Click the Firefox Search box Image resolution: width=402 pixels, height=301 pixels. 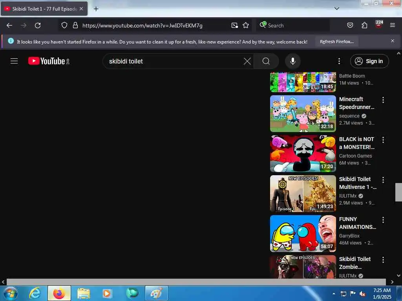[x=294, y=25]
